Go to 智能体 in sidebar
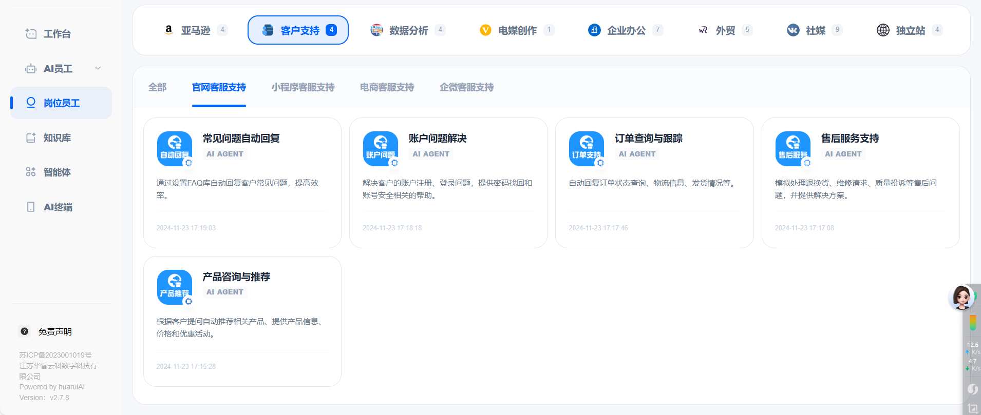Screen dimensions: 981x415 tap(57, 172)
